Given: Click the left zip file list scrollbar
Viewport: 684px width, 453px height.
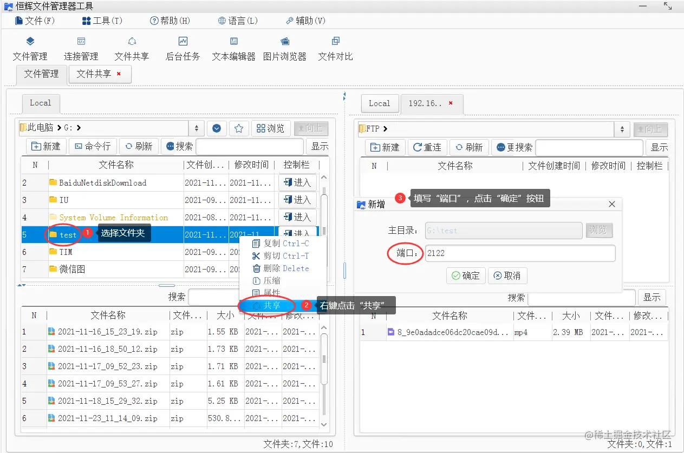Looking at the screenshot, I should (x=324, y=376).
